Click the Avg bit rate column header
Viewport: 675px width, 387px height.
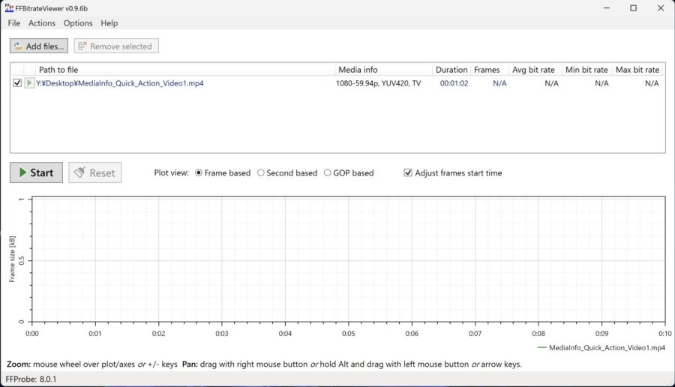pyautogui.click(x=534, y=70)
